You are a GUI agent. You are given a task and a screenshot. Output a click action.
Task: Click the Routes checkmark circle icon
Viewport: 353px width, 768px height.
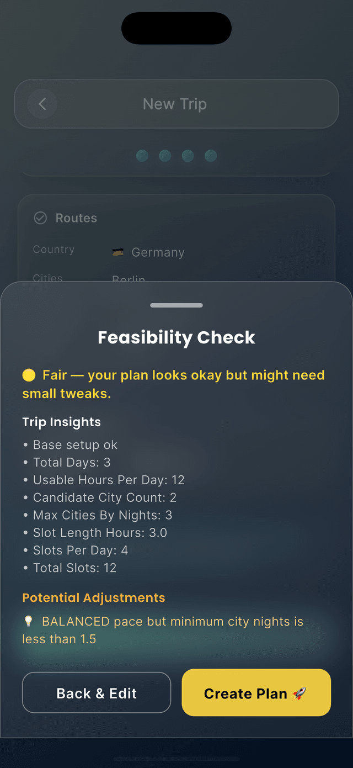[x=40, y=218]
